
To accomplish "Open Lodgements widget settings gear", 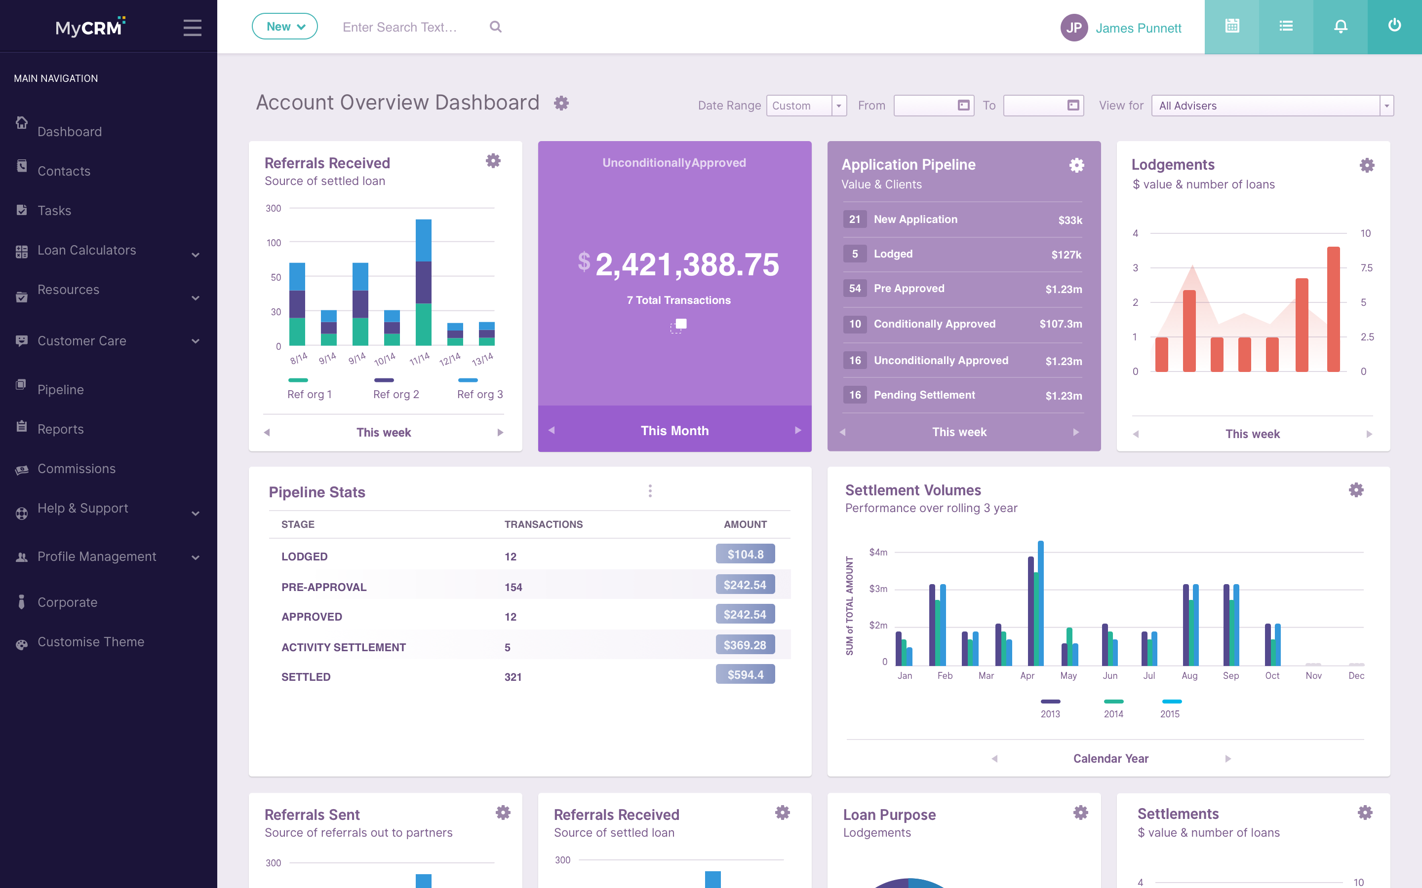I will point(1367,165).
